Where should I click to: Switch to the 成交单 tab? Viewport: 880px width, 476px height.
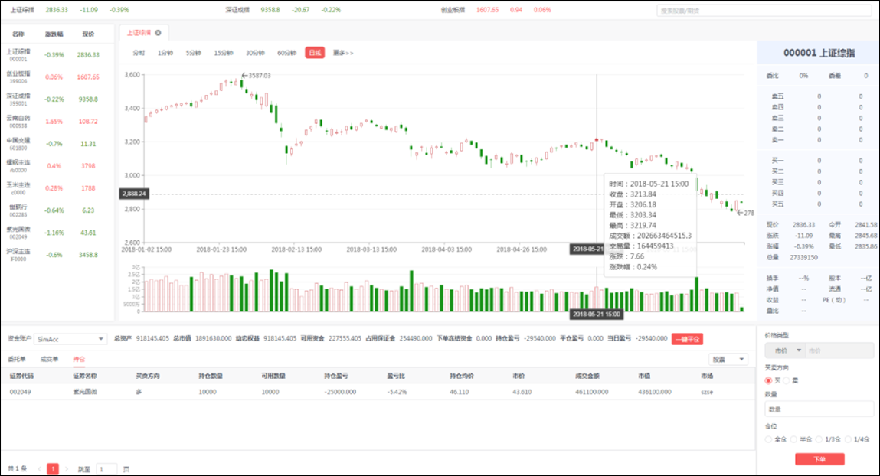click(x=49, y=359)
